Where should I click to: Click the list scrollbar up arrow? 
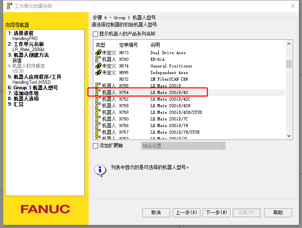pyautogui.click(x=289, y=44)
